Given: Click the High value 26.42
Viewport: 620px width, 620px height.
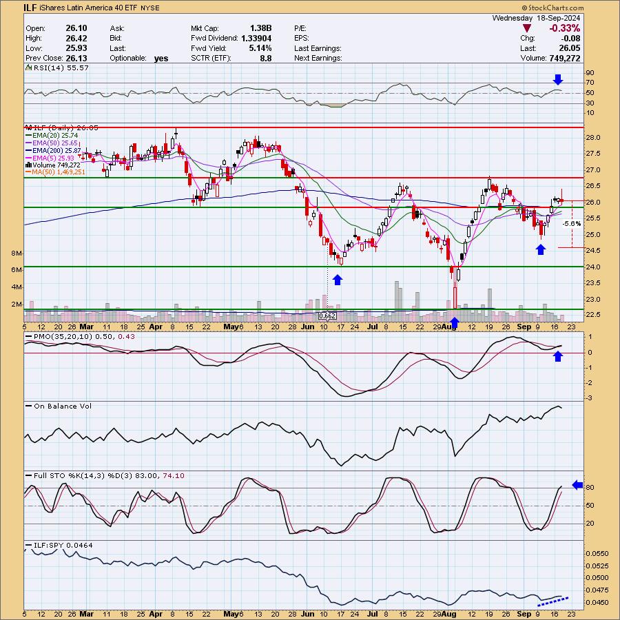Looking at the screenshot, I should coord(76,39).
